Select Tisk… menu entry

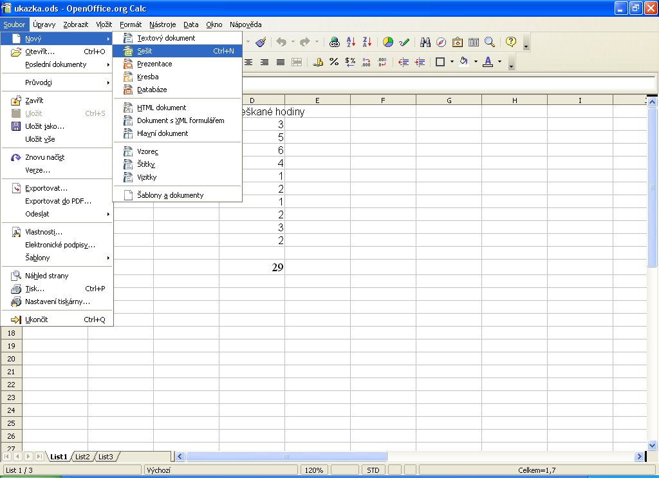(57, 289)
